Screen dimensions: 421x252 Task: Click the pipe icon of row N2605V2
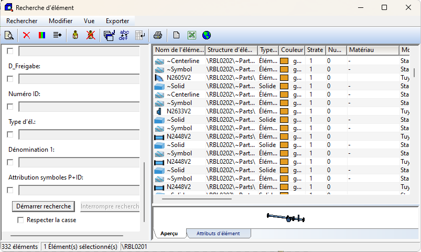tap(159, 78)
